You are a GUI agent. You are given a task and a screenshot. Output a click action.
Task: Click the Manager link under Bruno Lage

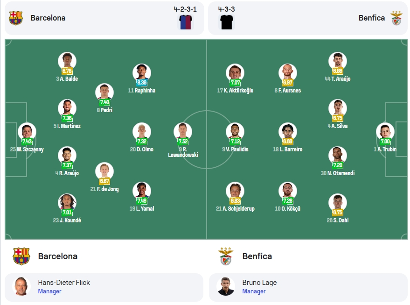click(254, 291)
